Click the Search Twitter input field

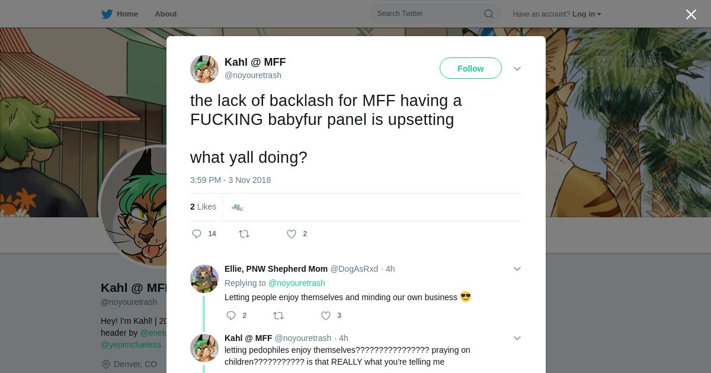(x=427, y=14)
